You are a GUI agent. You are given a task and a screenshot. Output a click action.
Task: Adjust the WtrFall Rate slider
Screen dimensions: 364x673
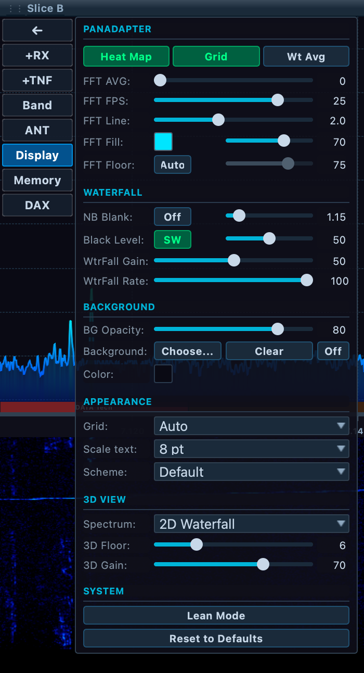click(233, 280)
